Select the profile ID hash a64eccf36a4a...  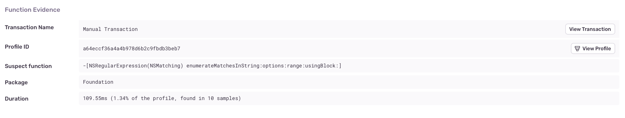(x=132, y=49)
